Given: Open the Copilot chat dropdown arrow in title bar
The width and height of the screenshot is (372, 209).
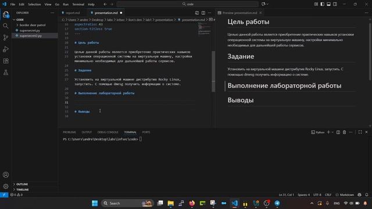Looking at the screenshot, I should click(x=267, y=4).
